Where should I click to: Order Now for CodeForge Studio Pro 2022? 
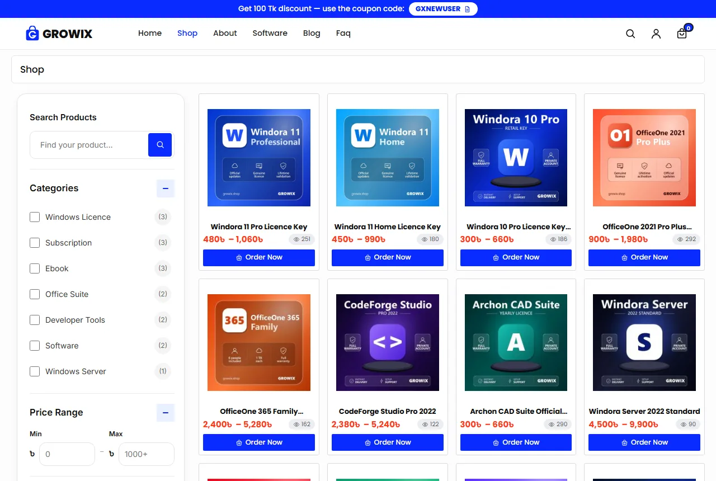point(388,442)
